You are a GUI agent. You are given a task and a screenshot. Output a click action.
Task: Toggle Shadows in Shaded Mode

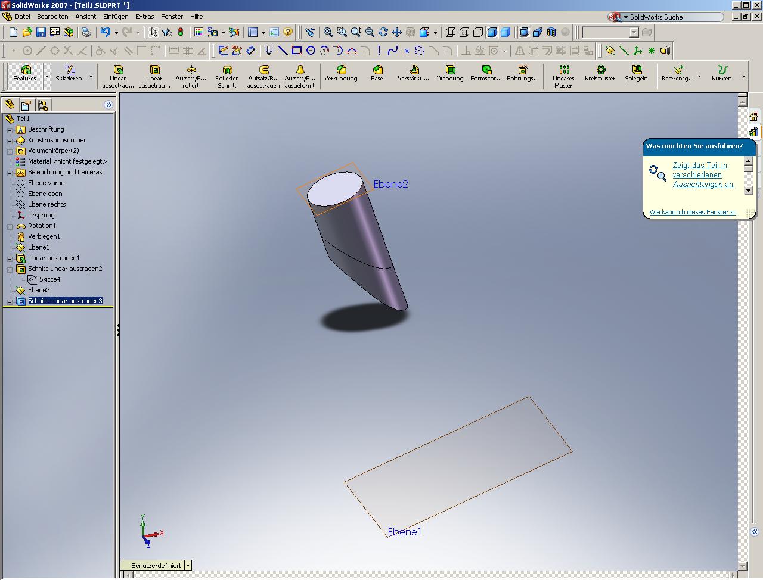524,32
